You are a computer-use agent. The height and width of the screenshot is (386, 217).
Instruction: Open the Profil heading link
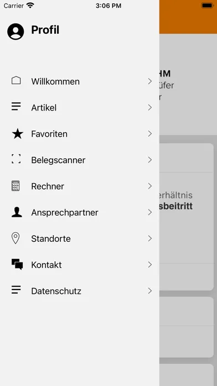pyautogui.click(x=45, y=30)
